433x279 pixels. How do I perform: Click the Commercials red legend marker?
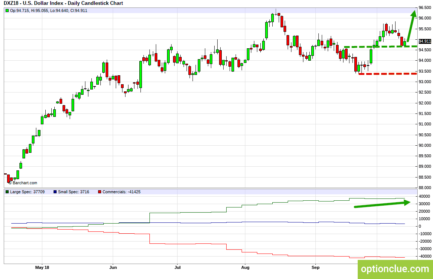coord(99,192)
